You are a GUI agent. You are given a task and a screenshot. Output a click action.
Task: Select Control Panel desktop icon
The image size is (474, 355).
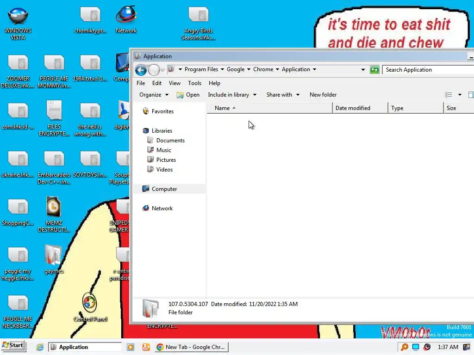coord(90,307)
